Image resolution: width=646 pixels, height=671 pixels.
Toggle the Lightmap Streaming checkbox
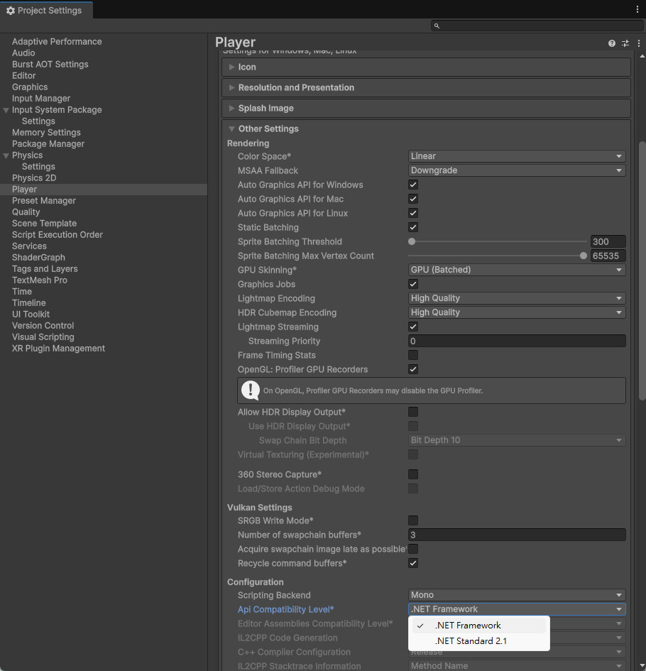pyautogui.click(x=413, y=327)
